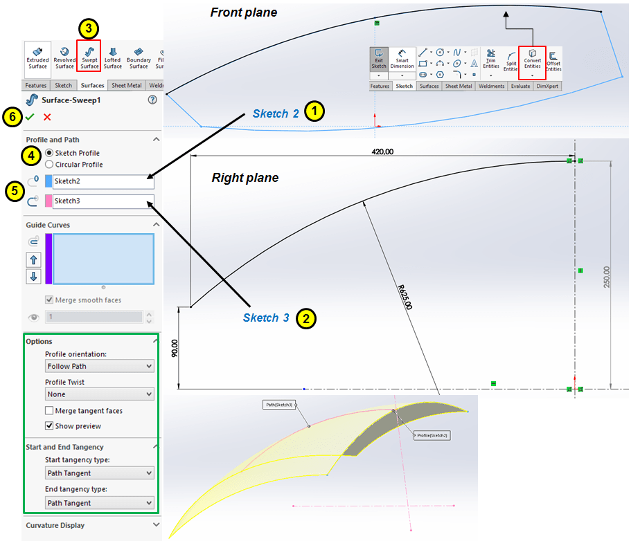The image size is (631, 541).
Task: Uncheck the Show preview checkbox
Action: click(50, 426)
